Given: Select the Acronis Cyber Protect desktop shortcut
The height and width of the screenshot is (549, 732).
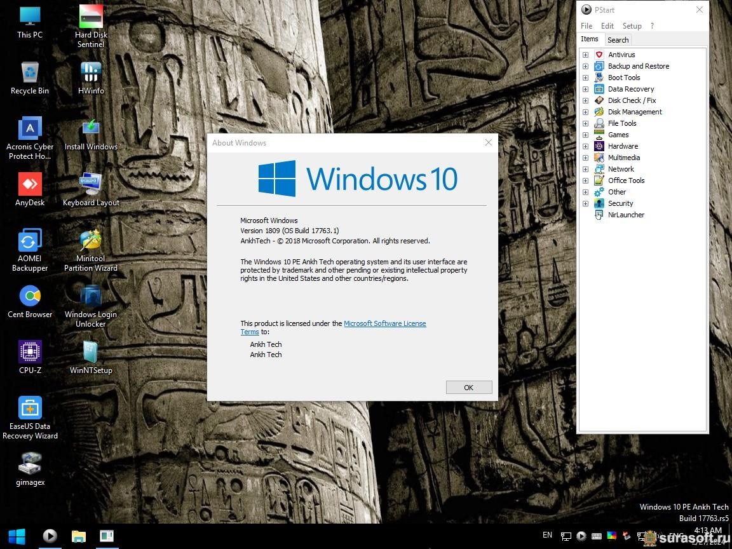Looking at the screenshot, I should [30, 138].
